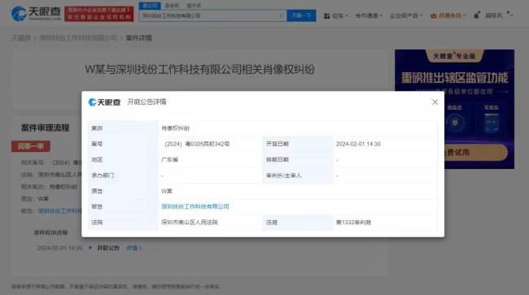Close the 开庭公告详情 dialog

pos(435,102)
